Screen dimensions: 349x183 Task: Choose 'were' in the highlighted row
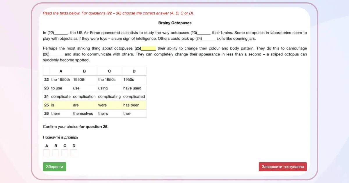coord(102,105)
